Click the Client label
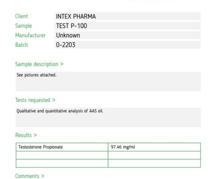Viewport: 217px width, 179px height. coord(21,16)
